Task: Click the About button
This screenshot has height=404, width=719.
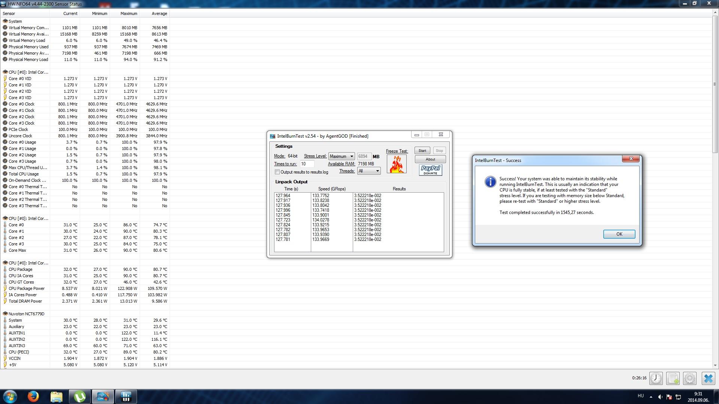Action: coord(430,159)
